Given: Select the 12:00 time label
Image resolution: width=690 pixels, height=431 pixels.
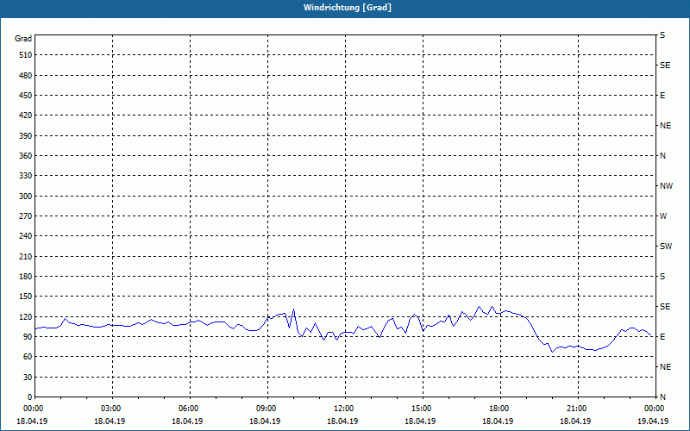Looking at the screenshot, I should pyautogui.click(x=343, y=409).
